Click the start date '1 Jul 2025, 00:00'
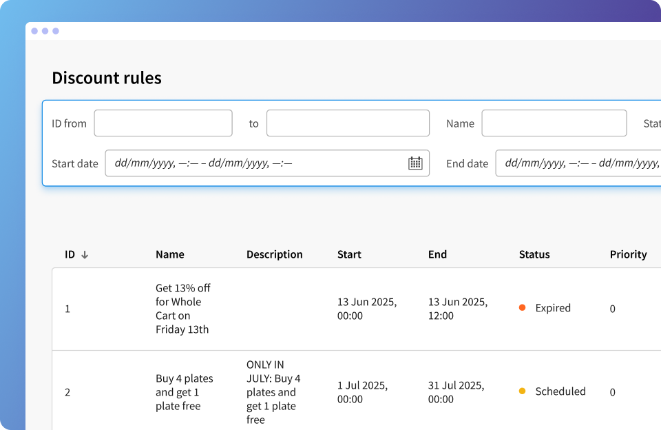The height and width of the screenshot is (430, 661). click(362, 392)
